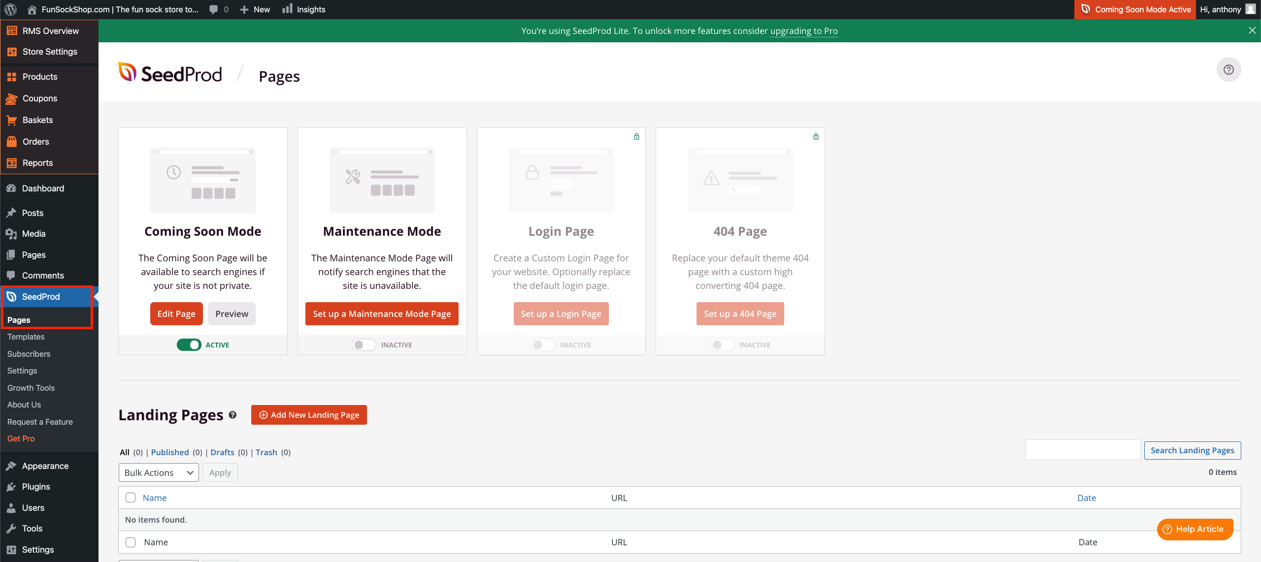Click the lock icon on Login Page card

636,137
